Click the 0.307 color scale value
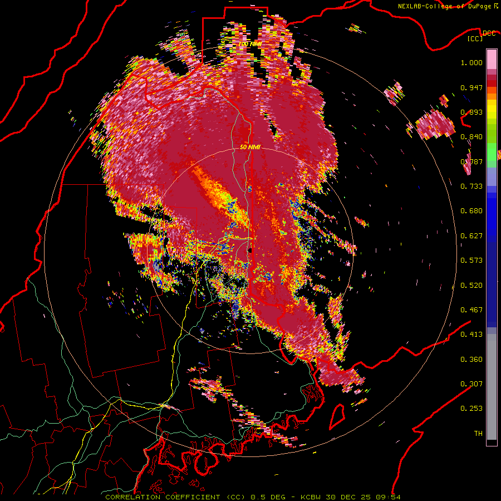The height and width of the screenshot is (501, 501). (x=471, y=384)
